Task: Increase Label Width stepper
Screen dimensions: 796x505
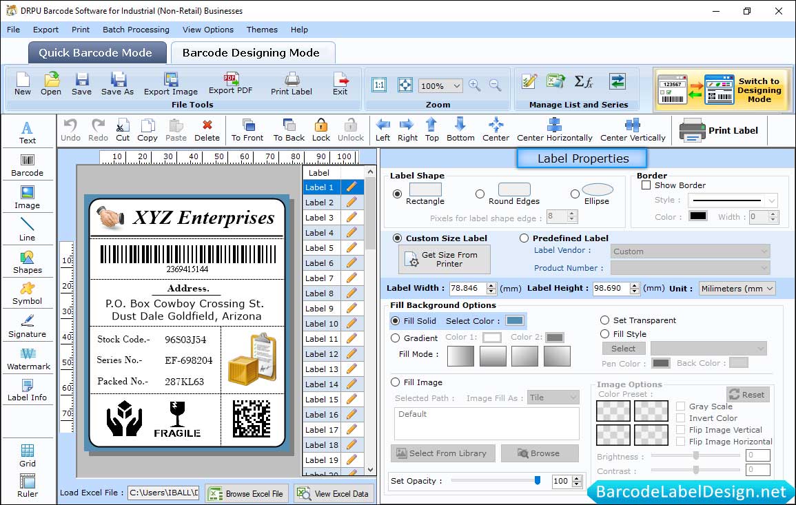Action: (491, 286)
